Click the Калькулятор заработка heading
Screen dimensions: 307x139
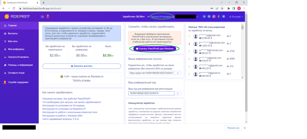(141, 103)
